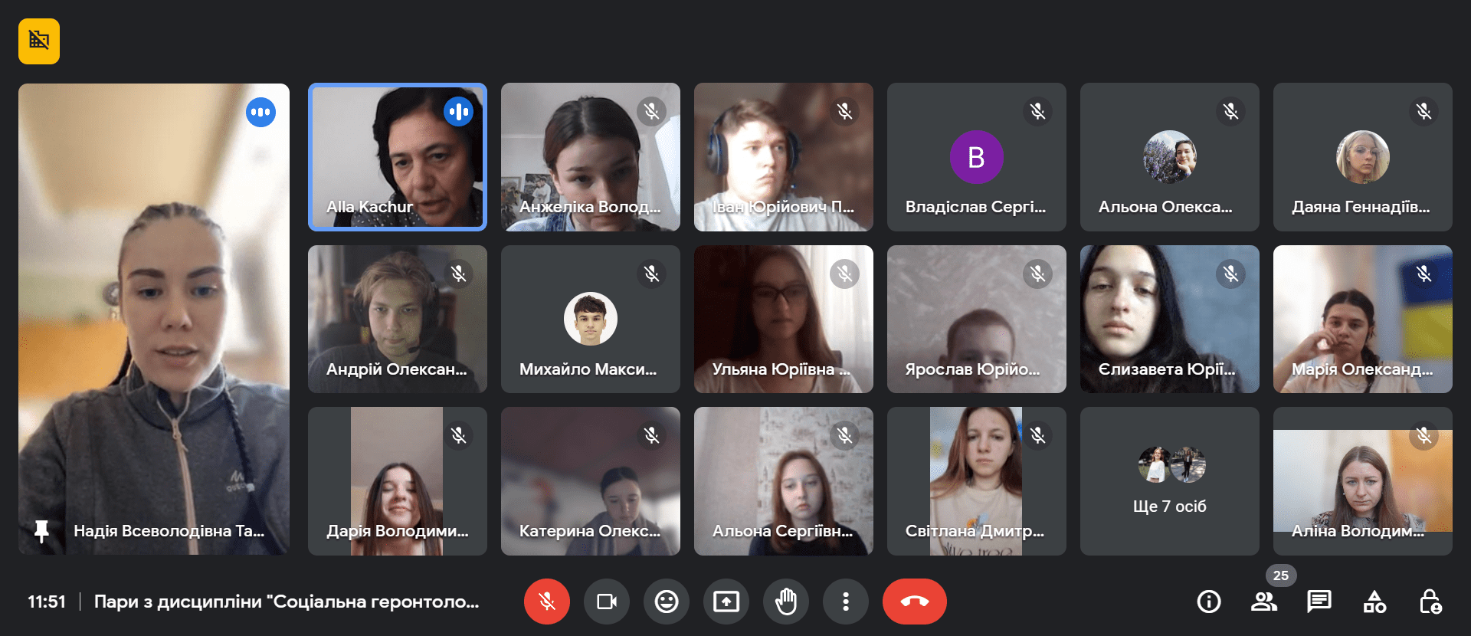Click the yellow icon in the top-left corner
This screenshot has height=636, width=1471.
[39, 41]
